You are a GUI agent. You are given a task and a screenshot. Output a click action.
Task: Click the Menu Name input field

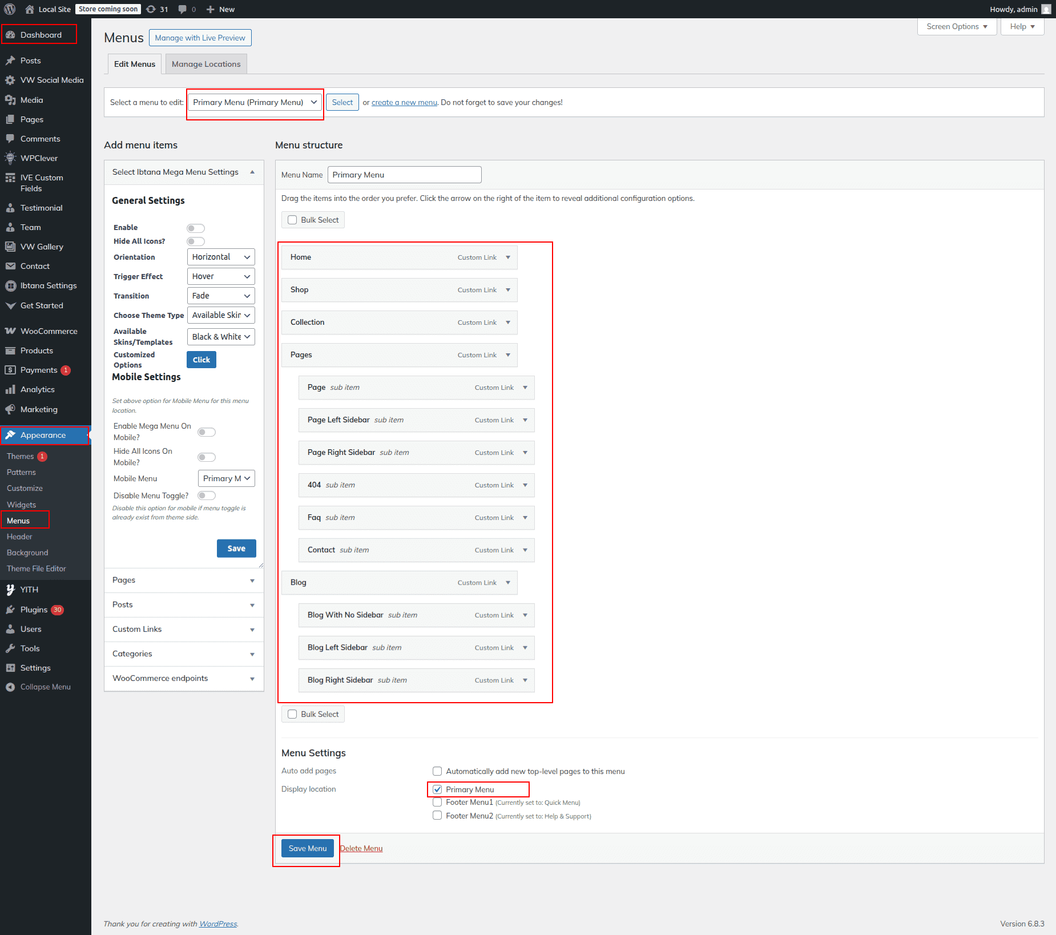pos(404,175)
